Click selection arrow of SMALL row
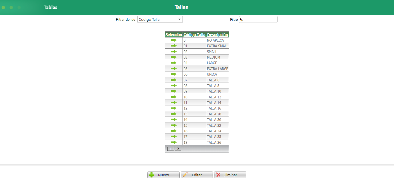Screen dimensions: 394x188 [x=174, y=52]
